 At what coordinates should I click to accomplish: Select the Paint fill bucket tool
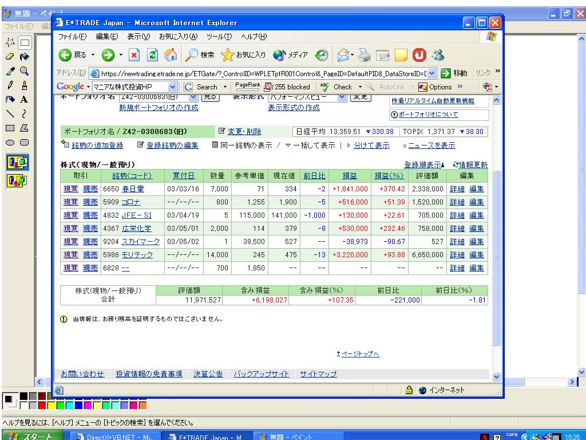click(x=25, y=57)
